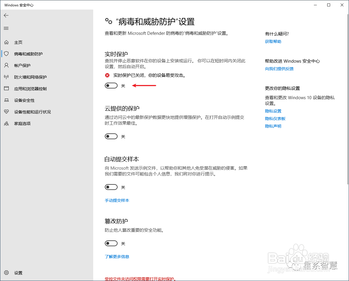Select 设备安全性 in the sidebar

pyautogui.click(x=24, y=100)
